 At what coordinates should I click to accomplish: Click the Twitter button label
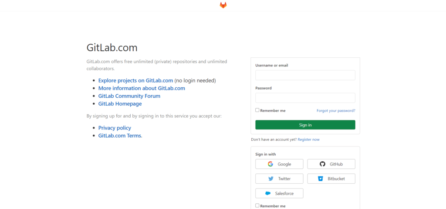(284, 179)
